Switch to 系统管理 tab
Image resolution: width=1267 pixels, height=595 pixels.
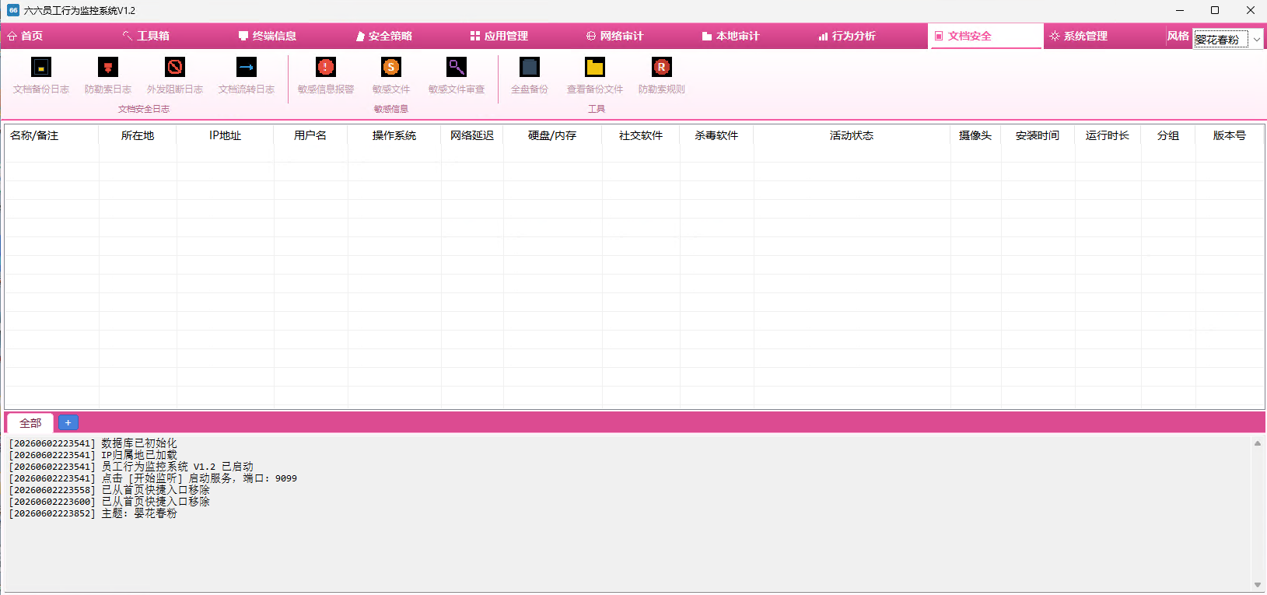point(1079,36)
